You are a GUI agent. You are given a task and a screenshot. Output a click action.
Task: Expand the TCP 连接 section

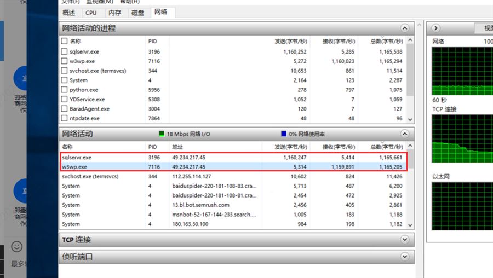405,240
